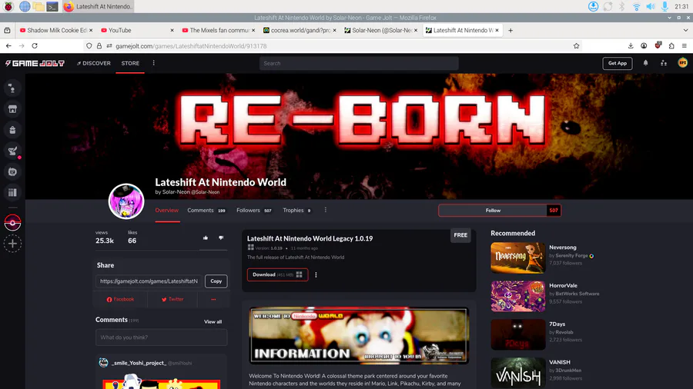Open the _smile_Yoshi_project_ commenter profile
The image size is (693, 389).
(139, 363)
